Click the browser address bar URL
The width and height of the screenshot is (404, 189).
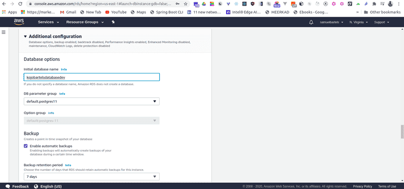tap(102, 4)
